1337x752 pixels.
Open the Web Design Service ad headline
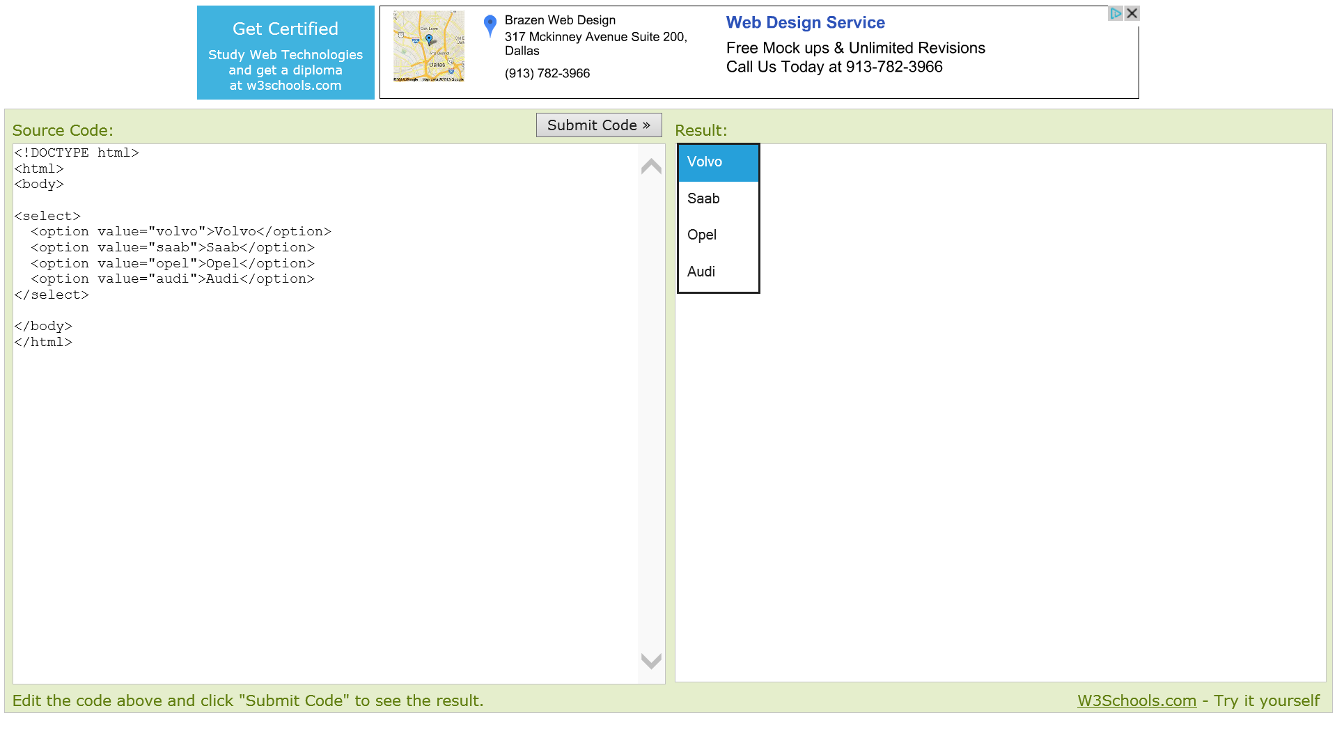tap(805, 23)
